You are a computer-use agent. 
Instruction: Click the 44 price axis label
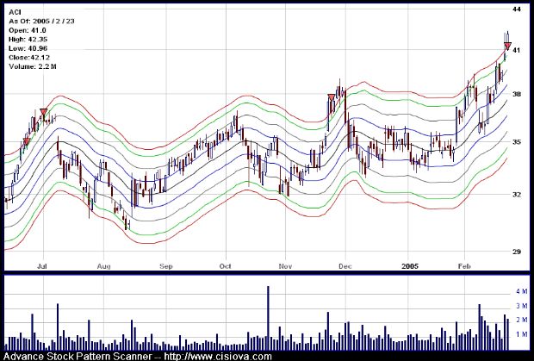(517, 9)
